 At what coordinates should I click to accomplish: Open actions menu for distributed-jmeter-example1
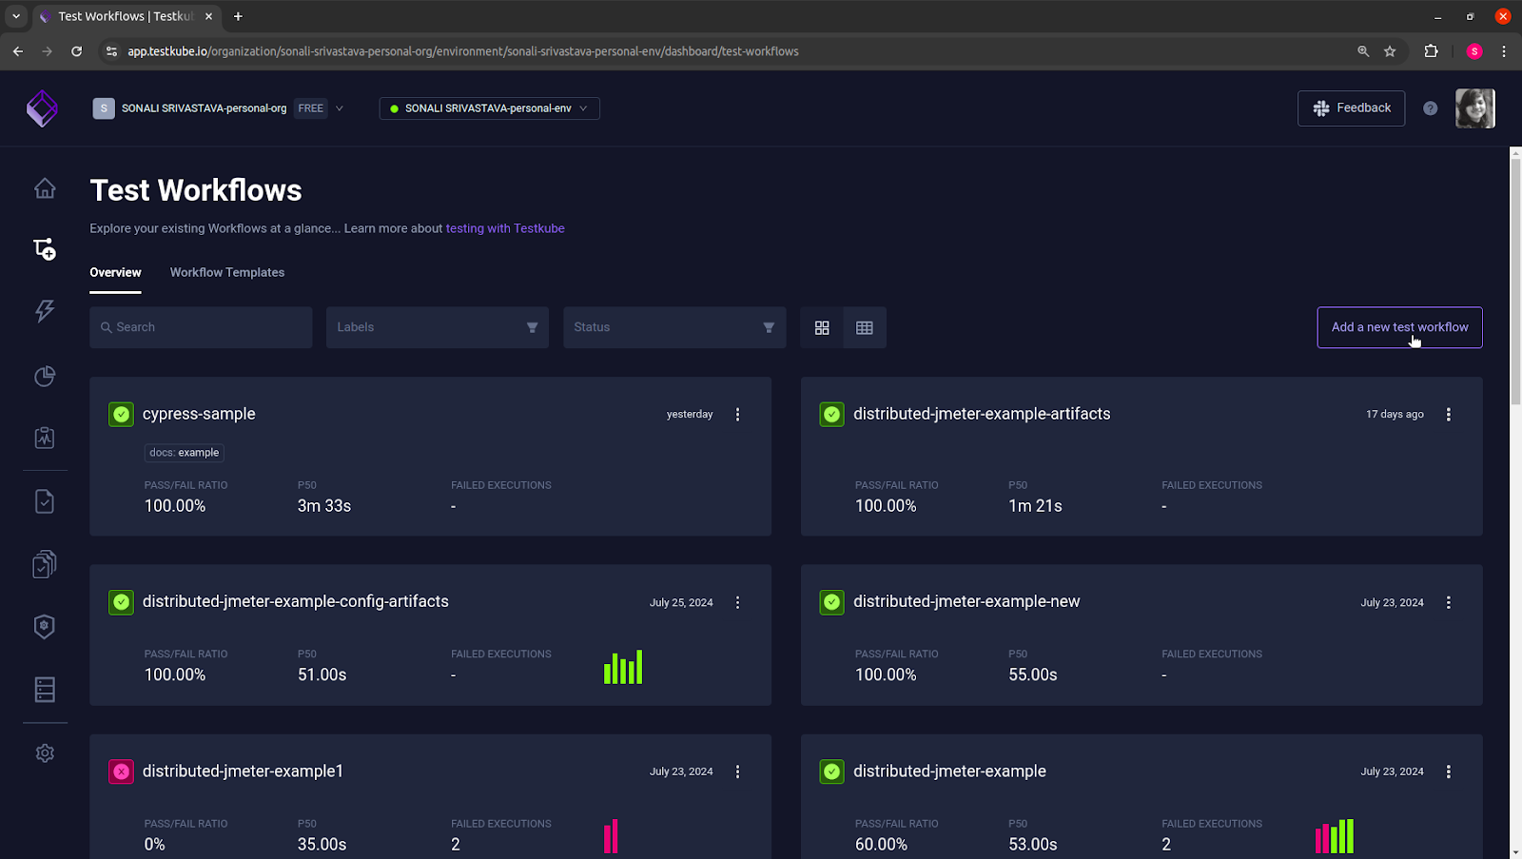[737, 772]
